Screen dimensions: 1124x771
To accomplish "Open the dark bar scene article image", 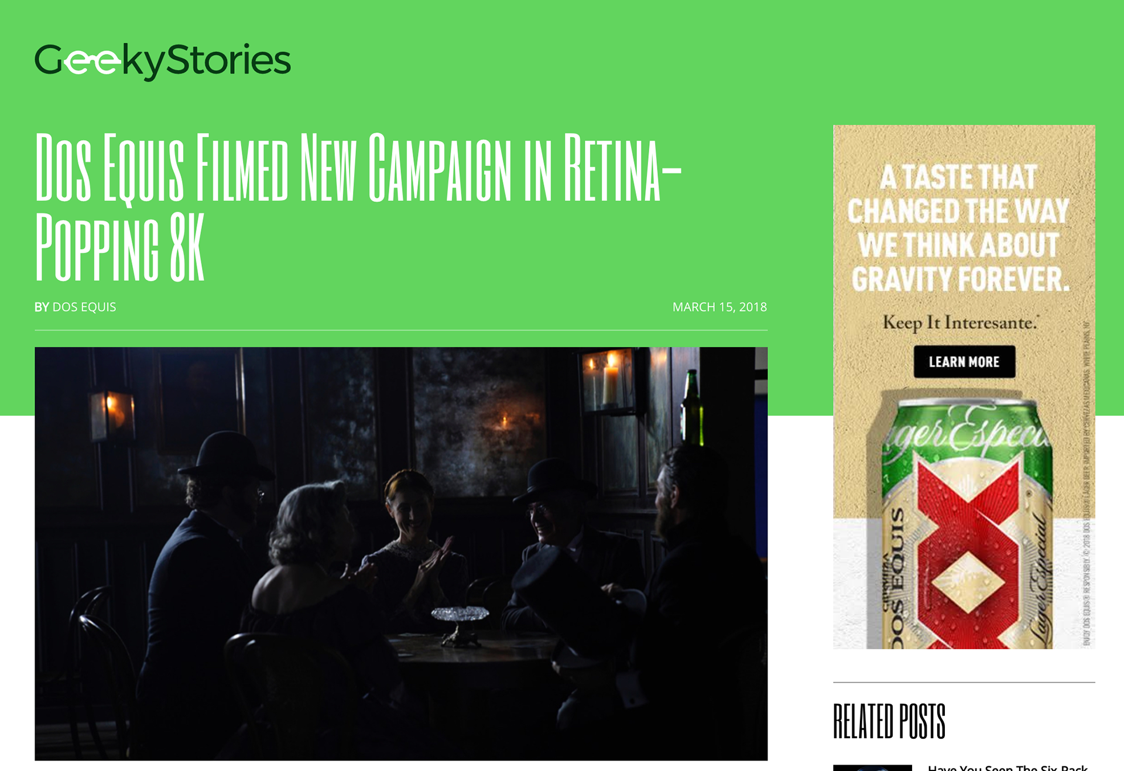I will pyautogui.click(x=401, y=554).
